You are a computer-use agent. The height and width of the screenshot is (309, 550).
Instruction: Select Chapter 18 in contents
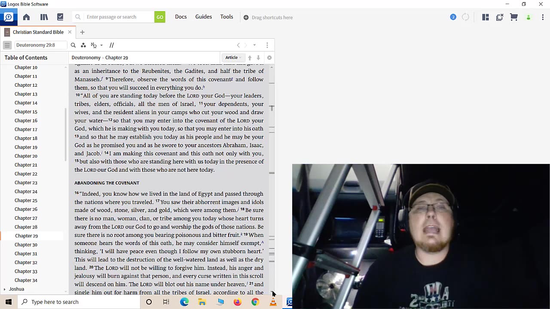[26, 138]
